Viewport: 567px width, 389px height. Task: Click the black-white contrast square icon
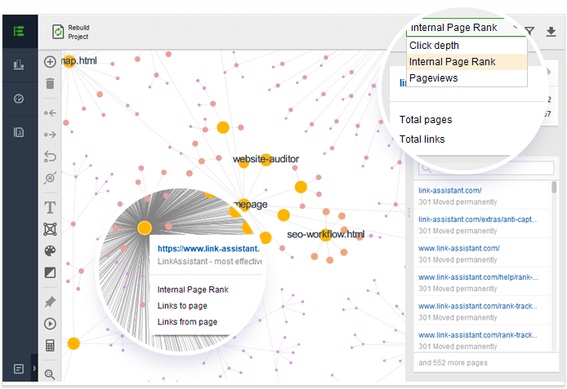(50, 272)
